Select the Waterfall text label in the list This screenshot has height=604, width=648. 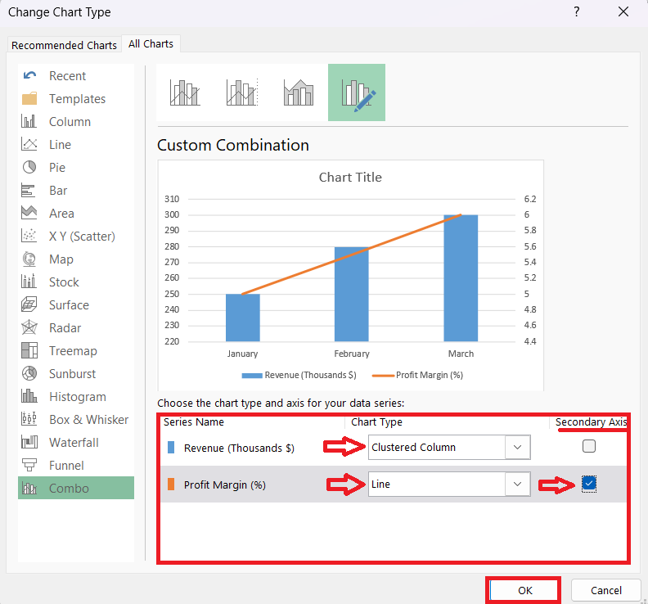[x=74, y=443]
